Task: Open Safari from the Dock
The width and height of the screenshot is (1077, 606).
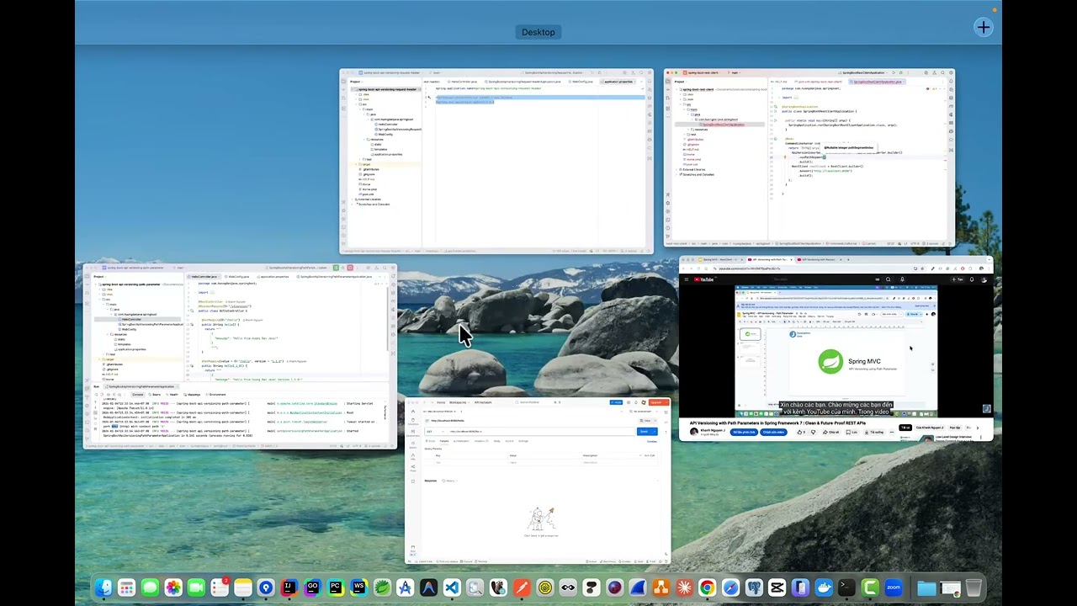Action: coord(730,587)
